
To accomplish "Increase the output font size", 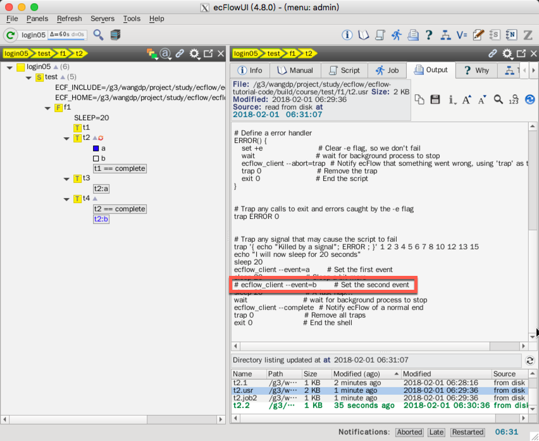I will [x=466, y=100].
